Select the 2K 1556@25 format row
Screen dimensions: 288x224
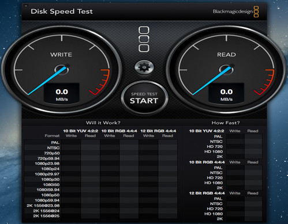point(100,216)
